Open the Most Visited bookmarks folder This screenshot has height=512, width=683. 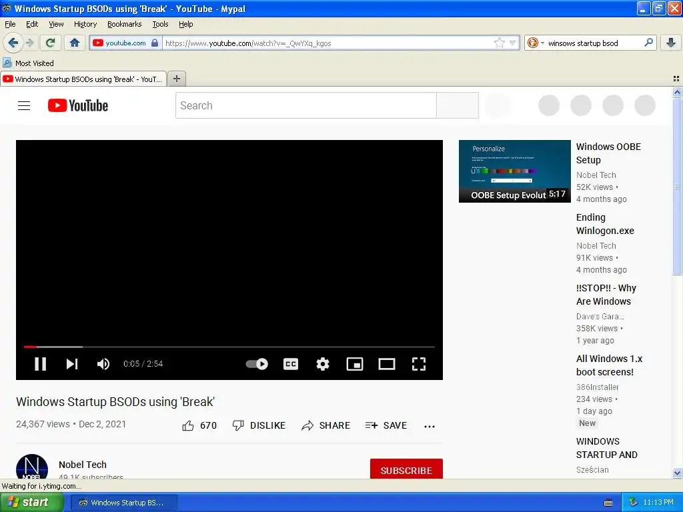point(29,63)
